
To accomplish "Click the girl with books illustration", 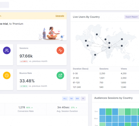I will coord(51,33).
